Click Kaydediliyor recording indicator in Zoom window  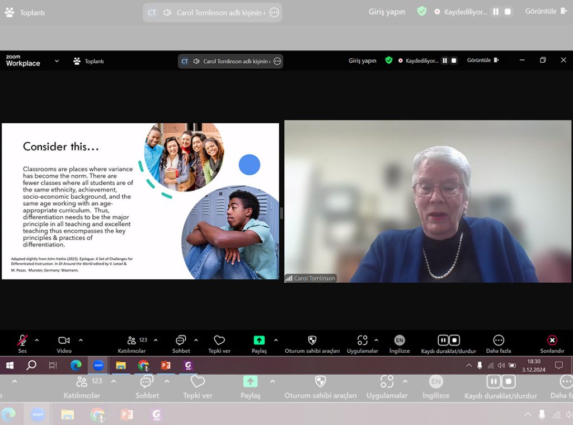pos(419,60)
